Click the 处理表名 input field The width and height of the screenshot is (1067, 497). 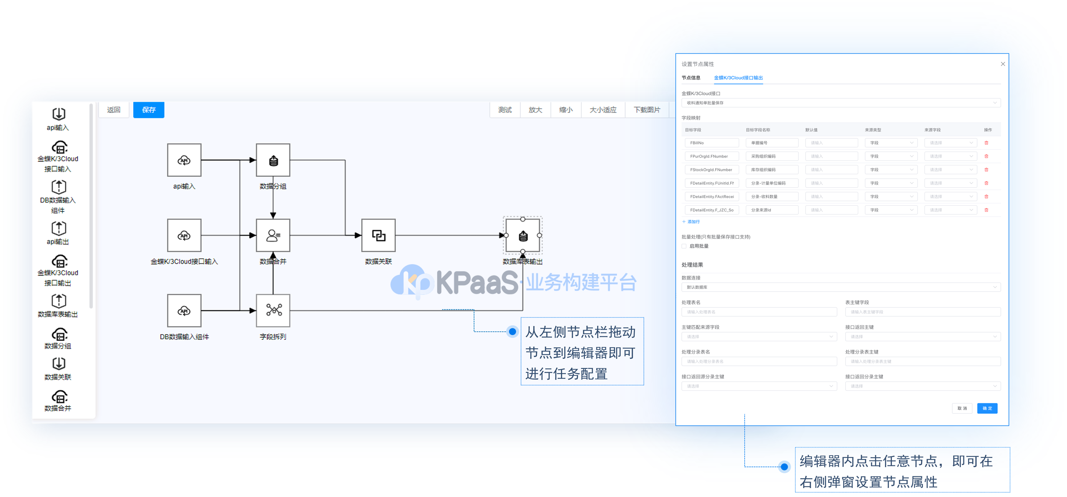point(759,312)
